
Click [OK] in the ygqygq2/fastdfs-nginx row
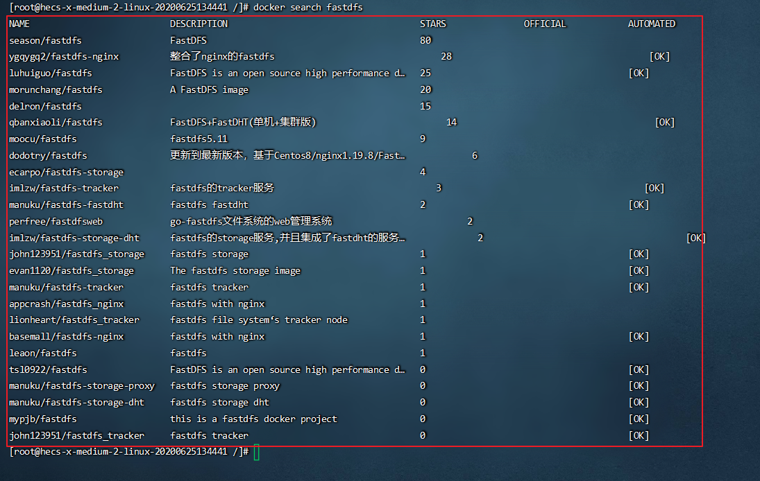click(659, 57)
